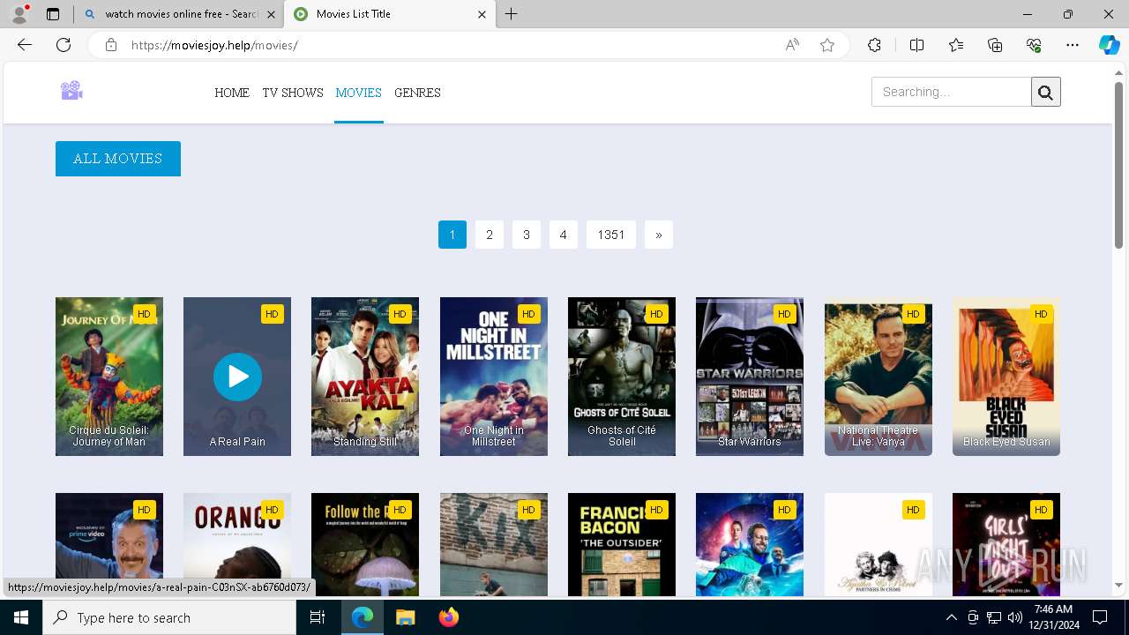Open National Theatre Live: Vanya poster
1129x635 pixels.
coord(879,377)
